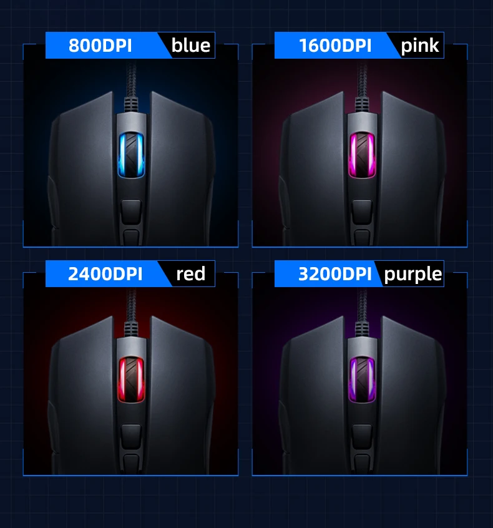Click the purple glowing scroll wheel
This screenshot has width=493, height=528.
coord(362,379)
